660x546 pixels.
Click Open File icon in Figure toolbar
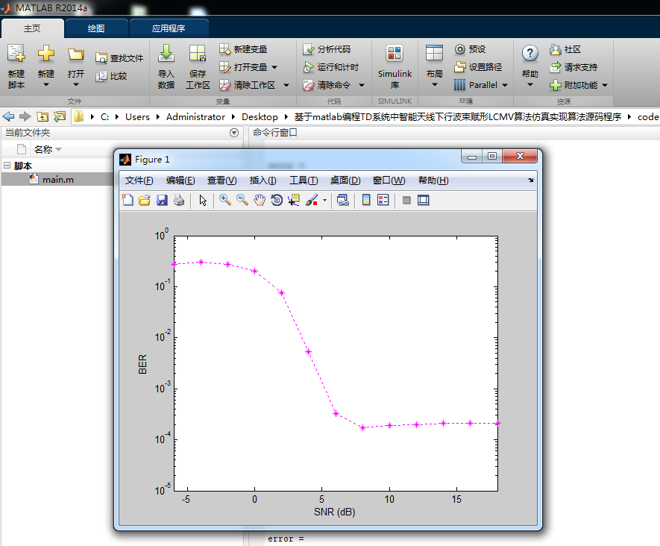[x=145, y=201]
